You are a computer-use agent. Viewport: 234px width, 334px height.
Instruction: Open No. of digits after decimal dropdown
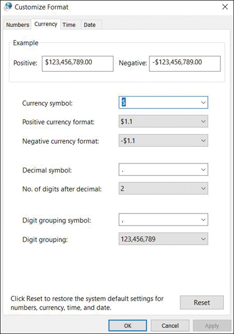(163, 188)
